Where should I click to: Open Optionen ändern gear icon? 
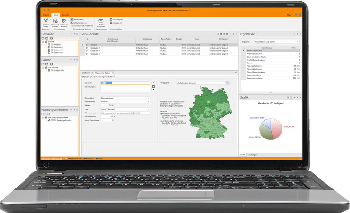tap(63, 21)
